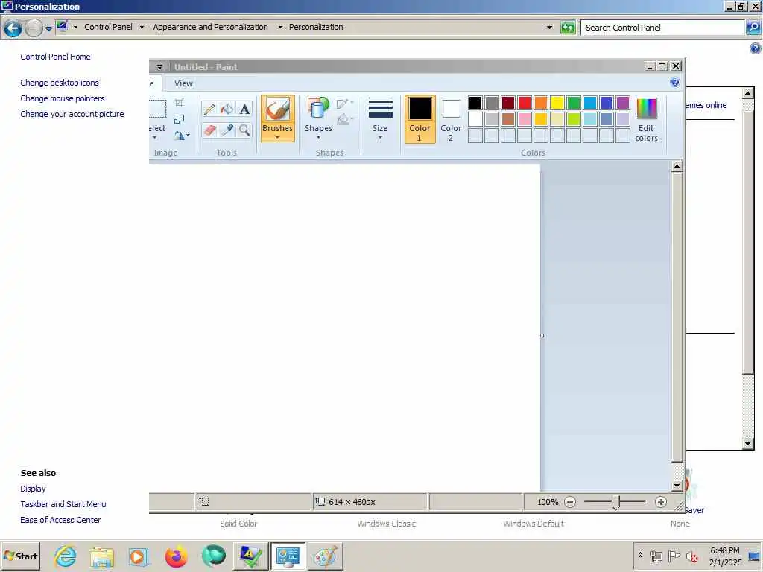Click the Action Center flag tray icon
Image resolution: width=763 pixels, height=572 pixels.
(x=674, y=556)
